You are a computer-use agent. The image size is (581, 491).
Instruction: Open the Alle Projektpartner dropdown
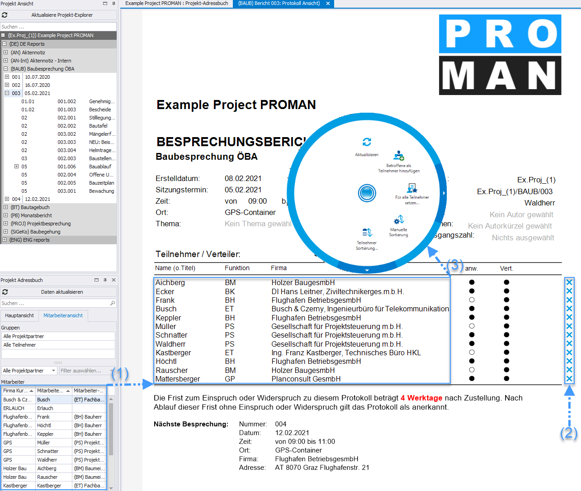(x=53, y=371)
